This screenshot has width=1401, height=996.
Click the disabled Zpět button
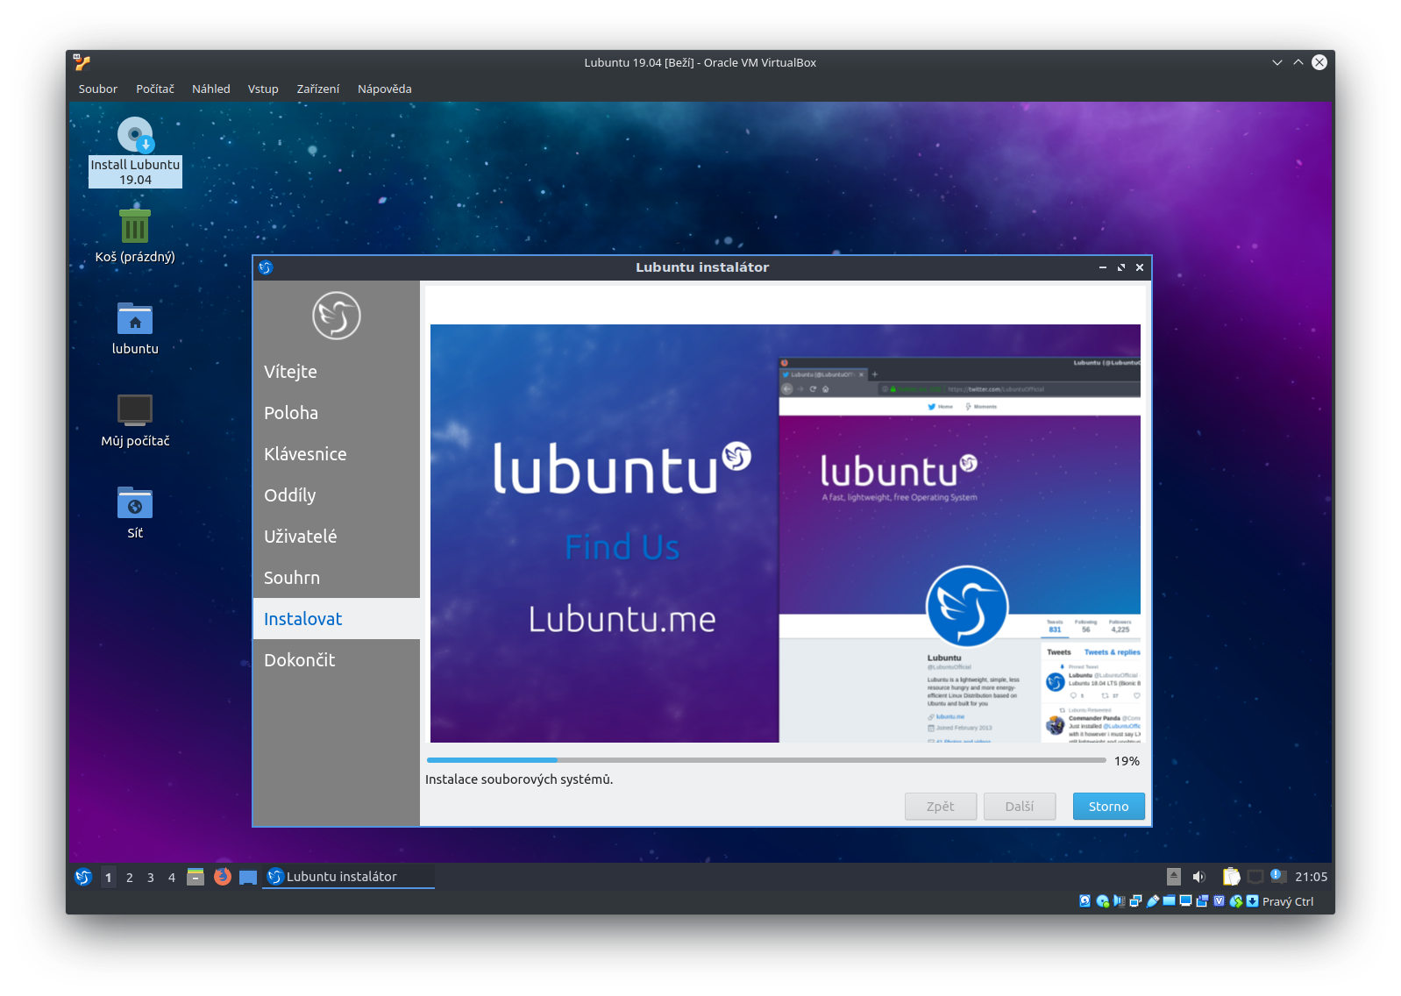pyautogui.click(x=941, y=807)
